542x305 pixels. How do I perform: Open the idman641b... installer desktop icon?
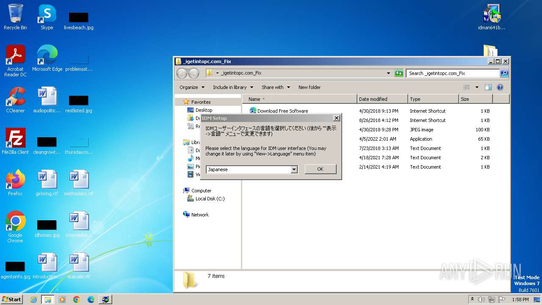[x=492, y=17]
